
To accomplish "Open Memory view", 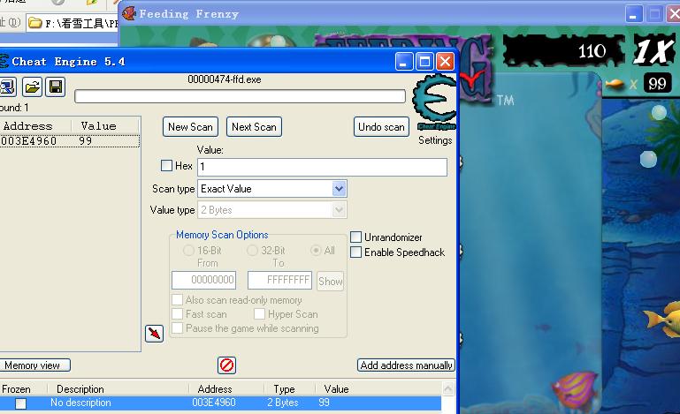I will pyautogui.click(x=34, y=365).
